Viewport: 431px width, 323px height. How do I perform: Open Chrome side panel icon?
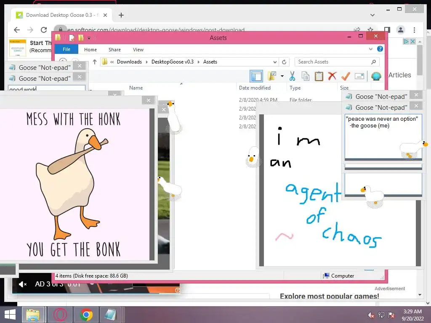pos(387,30)
